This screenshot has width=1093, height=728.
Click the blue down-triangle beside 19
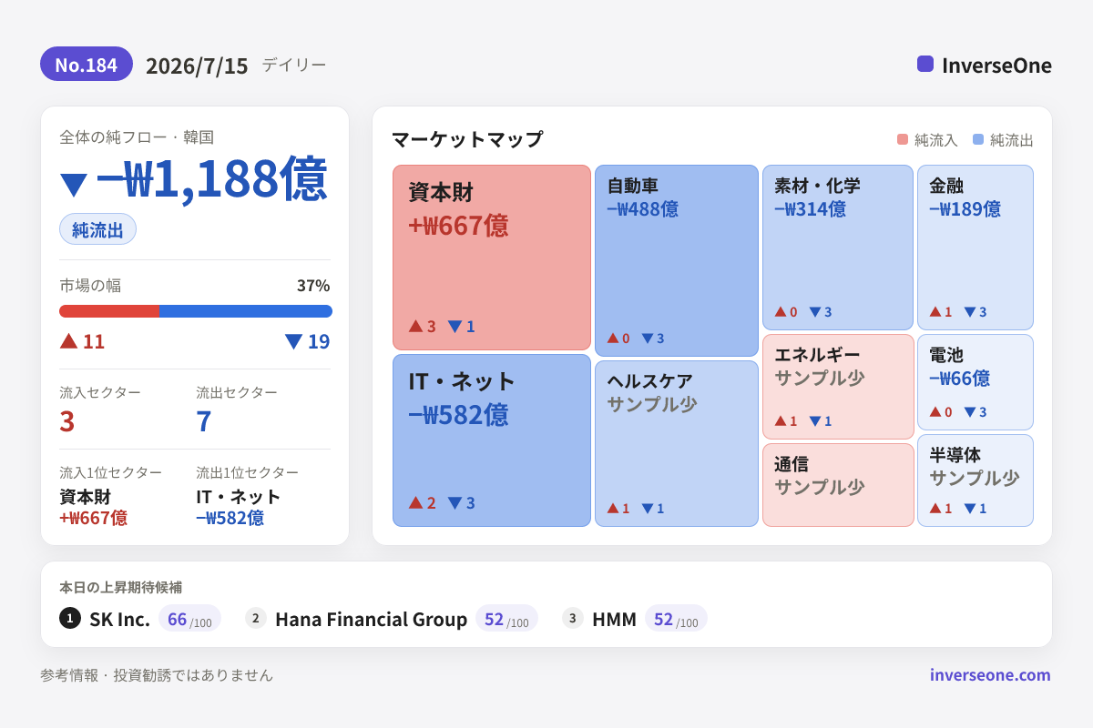293,342
